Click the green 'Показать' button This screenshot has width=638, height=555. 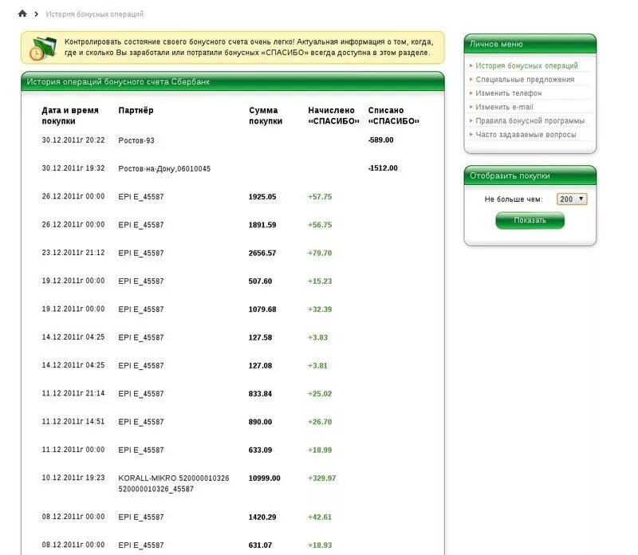pyautogui.click(x=530, y=221)
